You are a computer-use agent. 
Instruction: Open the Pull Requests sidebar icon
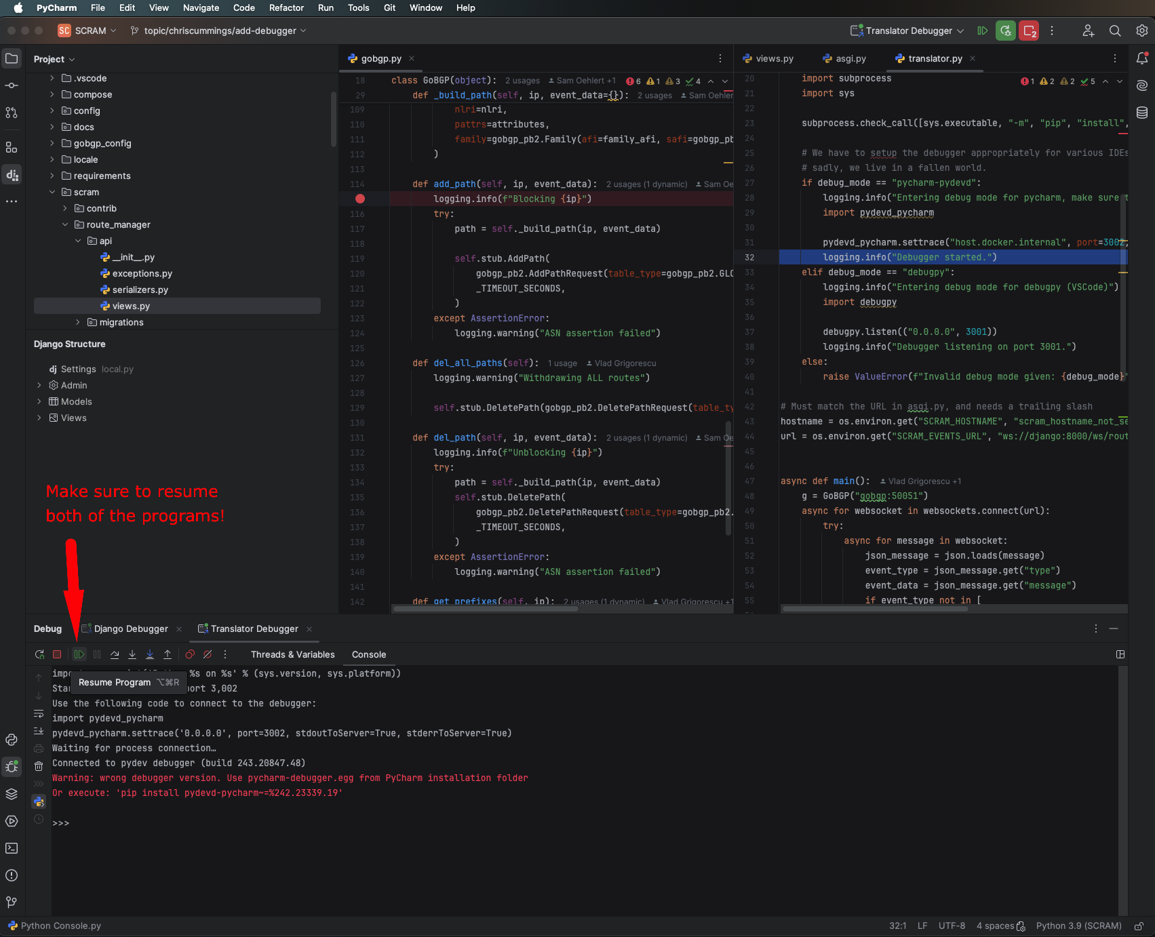tap(12, 113)
